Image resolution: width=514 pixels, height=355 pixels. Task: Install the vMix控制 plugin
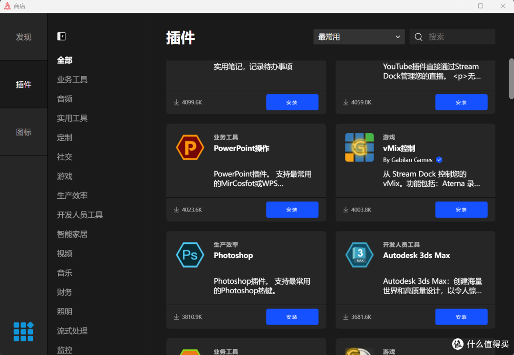[x=461, y=210]
